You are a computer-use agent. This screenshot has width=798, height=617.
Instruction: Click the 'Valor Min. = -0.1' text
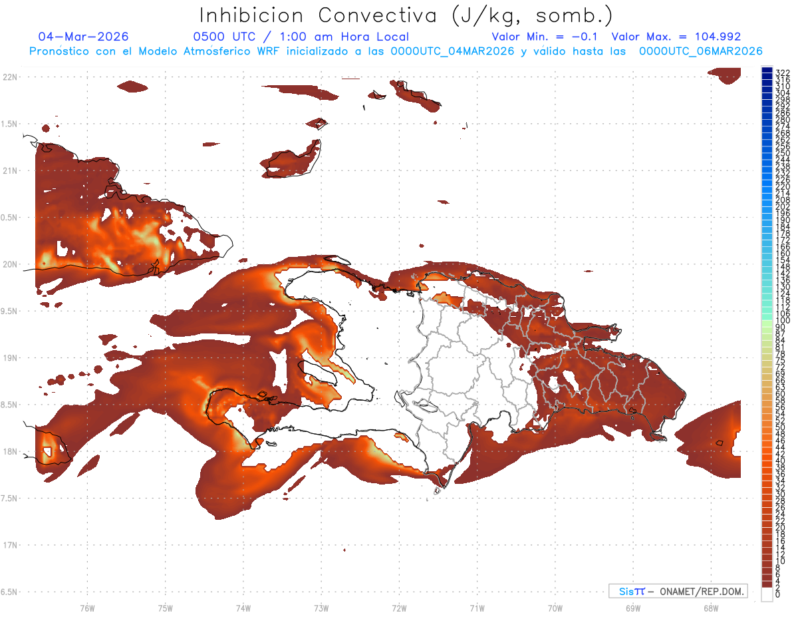point(546,37)
